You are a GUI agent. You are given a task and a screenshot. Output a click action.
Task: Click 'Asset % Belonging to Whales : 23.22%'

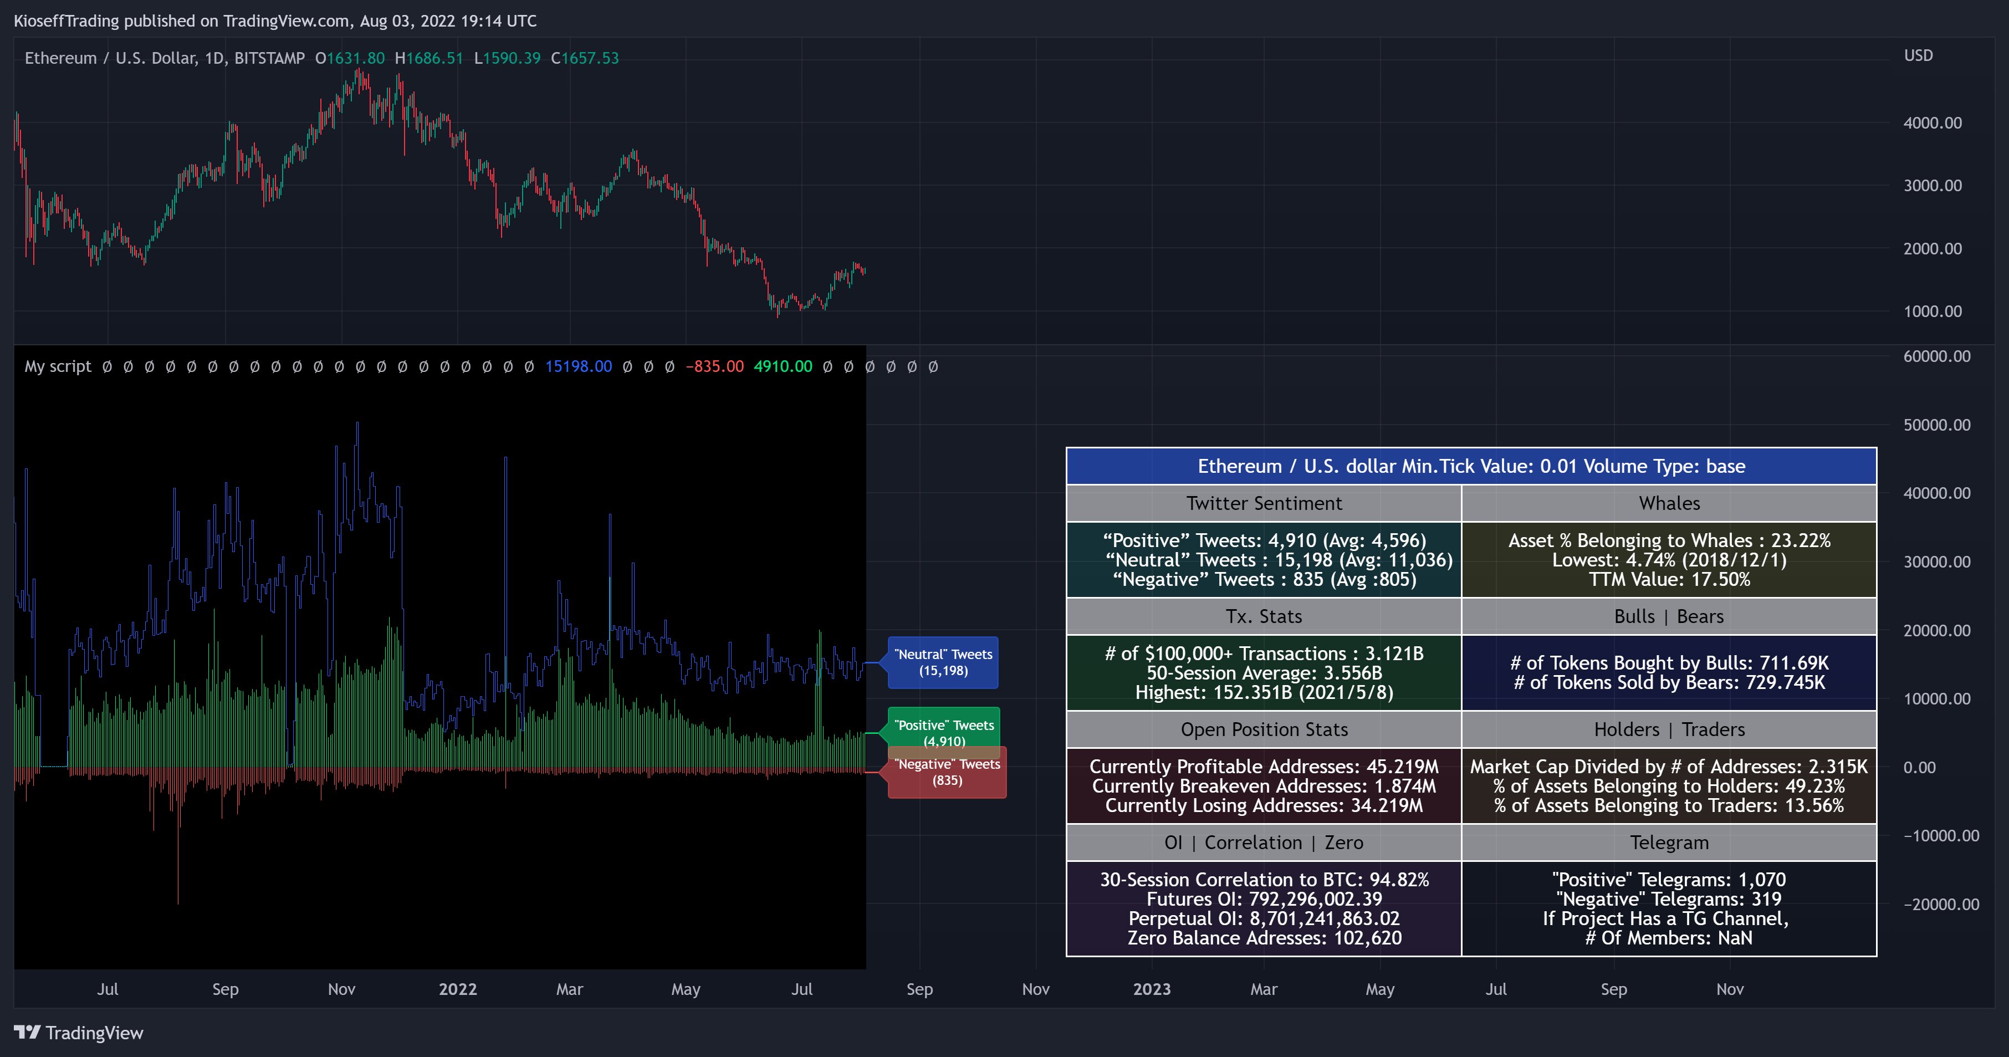tap(1669, 540)
